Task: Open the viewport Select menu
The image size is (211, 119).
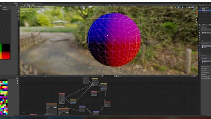Action: click(35, 7)
